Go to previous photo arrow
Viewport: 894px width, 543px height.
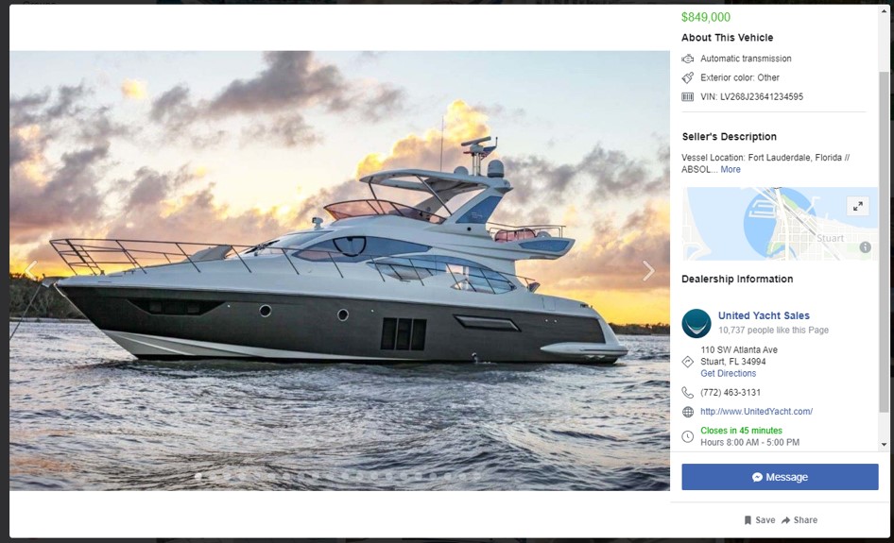(x=31, y=271)
